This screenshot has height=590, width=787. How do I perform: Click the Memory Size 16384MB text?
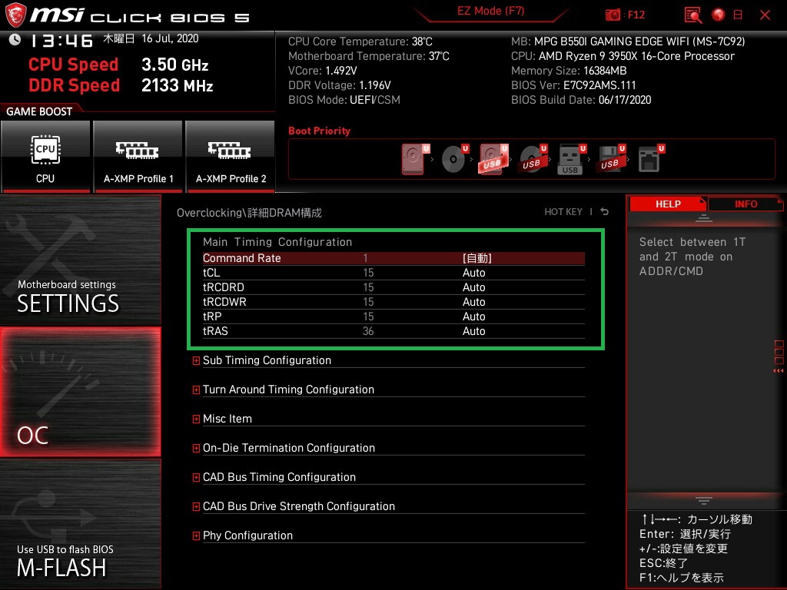(569, 71)
